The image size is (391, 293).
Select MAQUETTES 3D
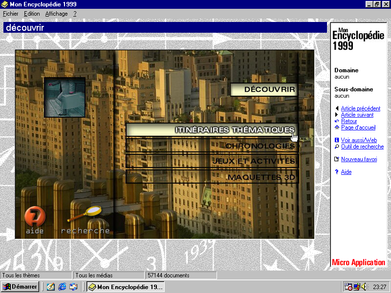[x=212, y=177]
